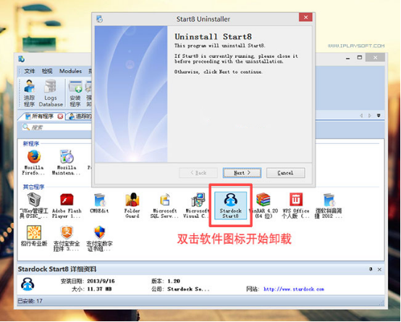Click the company name Stardock So...
The width and height of the screenshot is (401, 322).
[x=188, y=289]
